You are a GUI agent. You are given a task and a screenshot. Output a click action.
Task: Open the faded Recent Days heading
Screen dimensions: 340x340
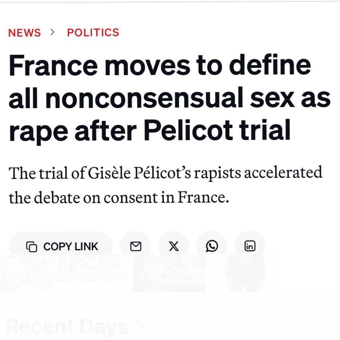coord(67,327)
